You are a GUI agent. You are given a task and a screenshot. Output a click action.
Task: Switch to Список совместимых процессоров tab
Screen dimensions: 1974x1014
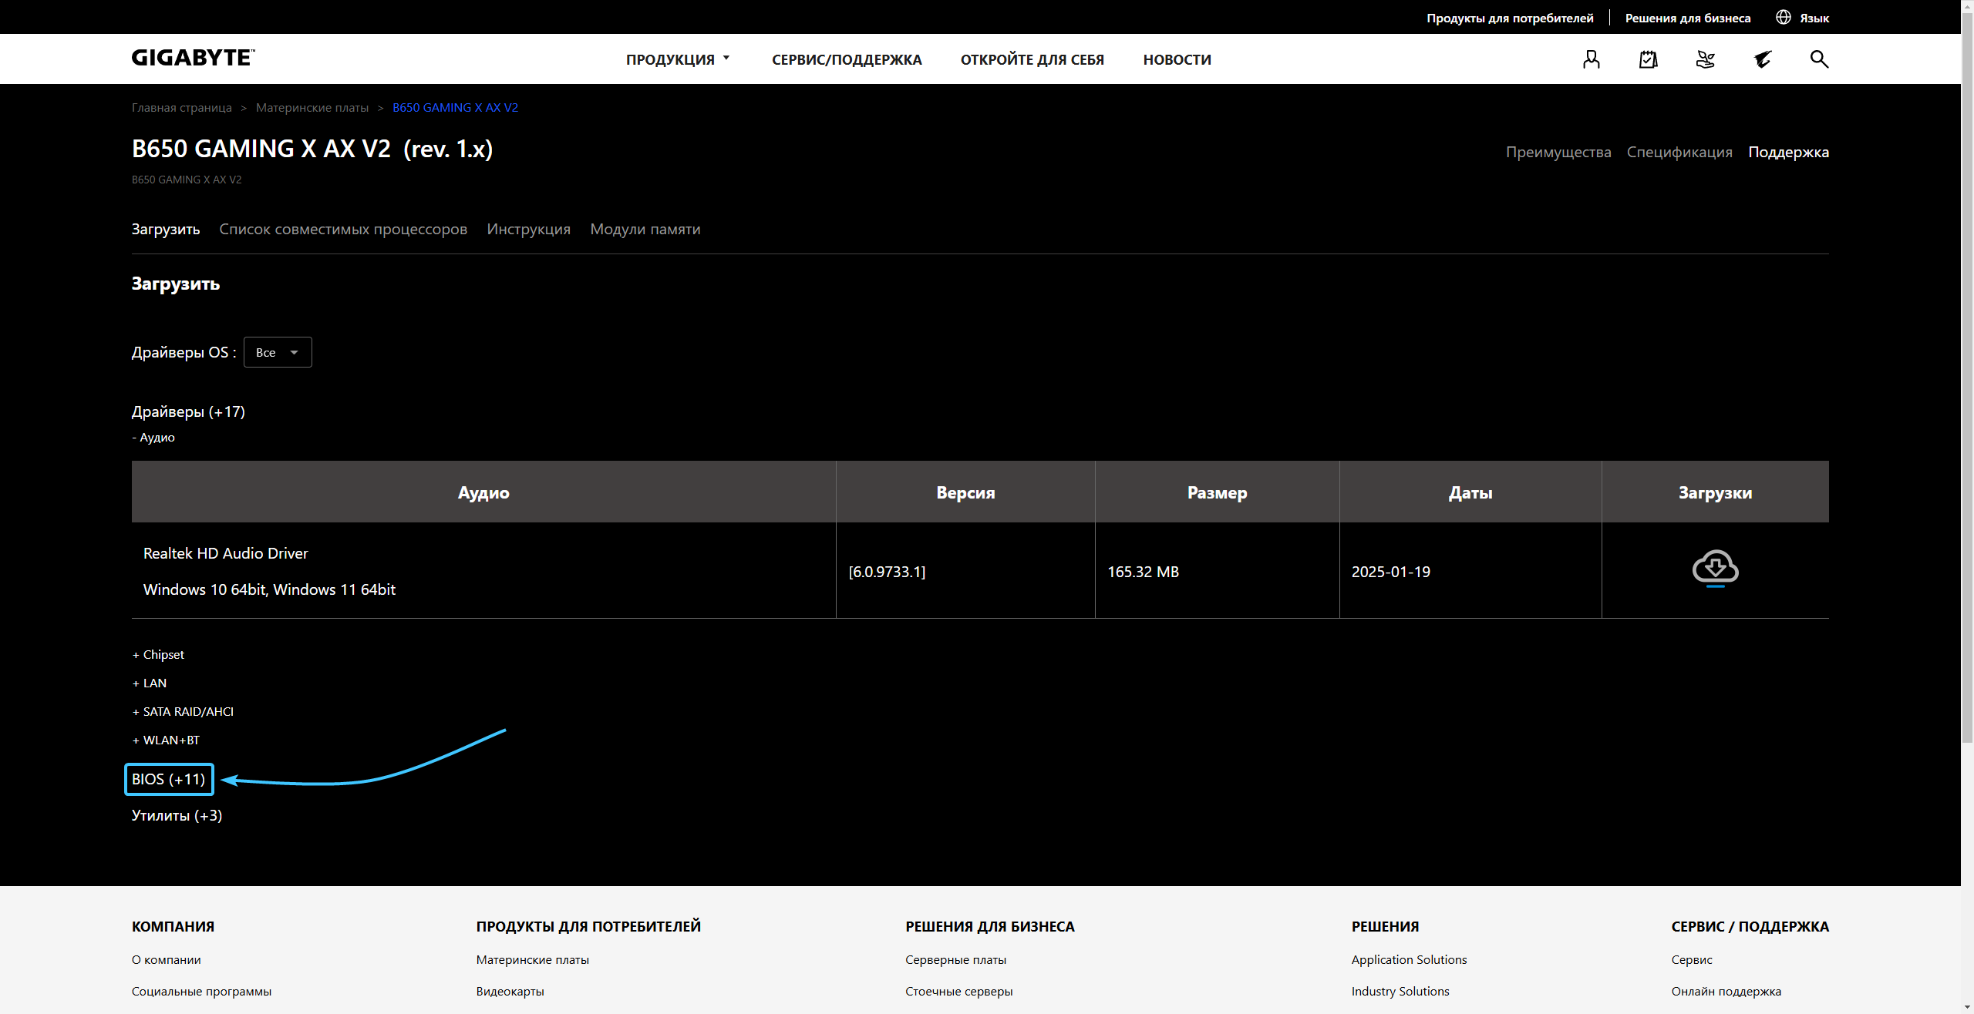[343, 229]
